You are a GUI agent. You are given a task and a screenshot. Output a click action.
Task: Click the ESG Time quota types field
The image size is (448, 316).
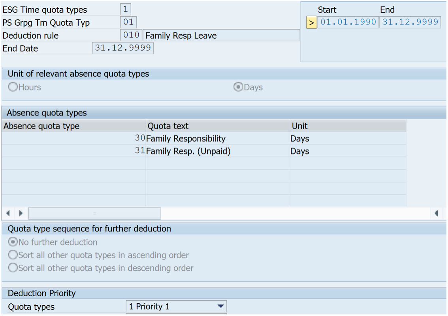126,9
